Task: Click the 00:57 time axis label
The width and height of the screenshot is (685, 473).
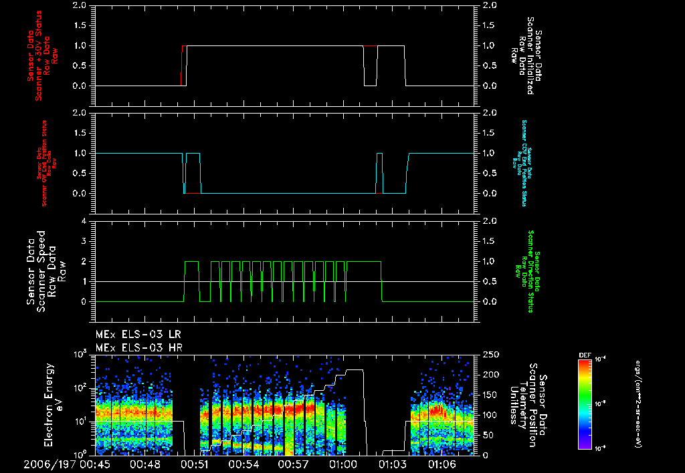Action: pyautogui.click(x=293, y=464)
